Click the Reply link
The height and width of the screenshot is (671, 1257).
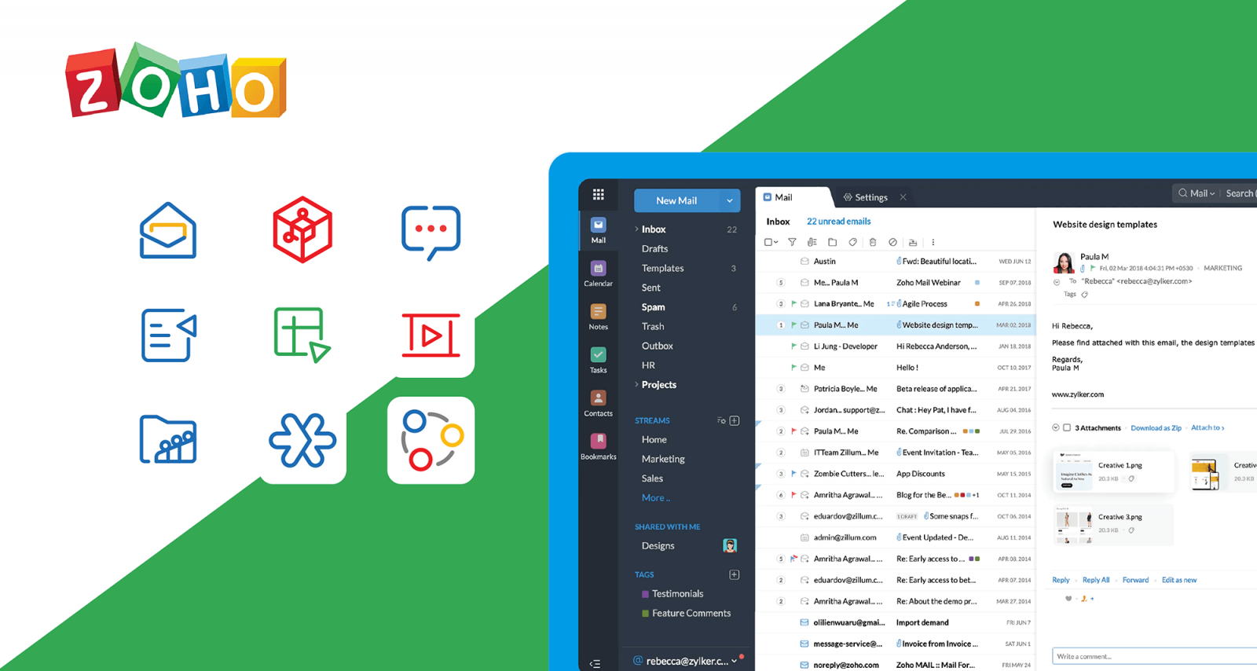pos(1061,580)
